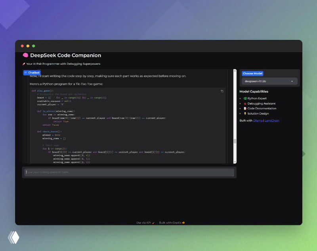Click the Python Expert capability icon
This screenshot has height=251, width=317.
pyautogui.click(x=245, y=98)
